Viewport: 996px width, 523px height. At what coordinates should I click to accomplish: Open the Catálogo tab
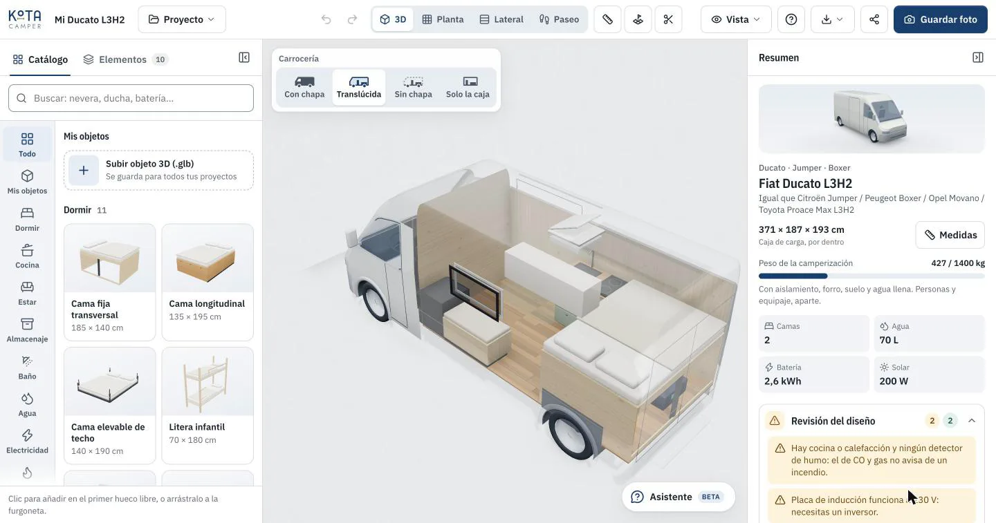pos(40,59)
